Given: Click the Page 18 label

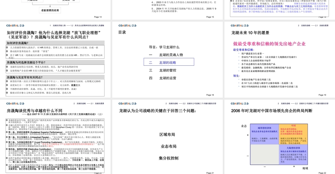Looking at the screenshot, I should click(x=210, y=95).
